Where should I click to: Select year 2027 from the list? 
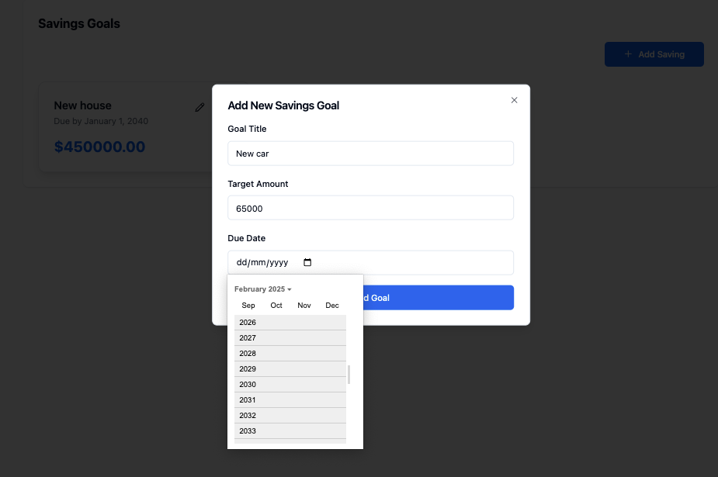coord(290,337)
